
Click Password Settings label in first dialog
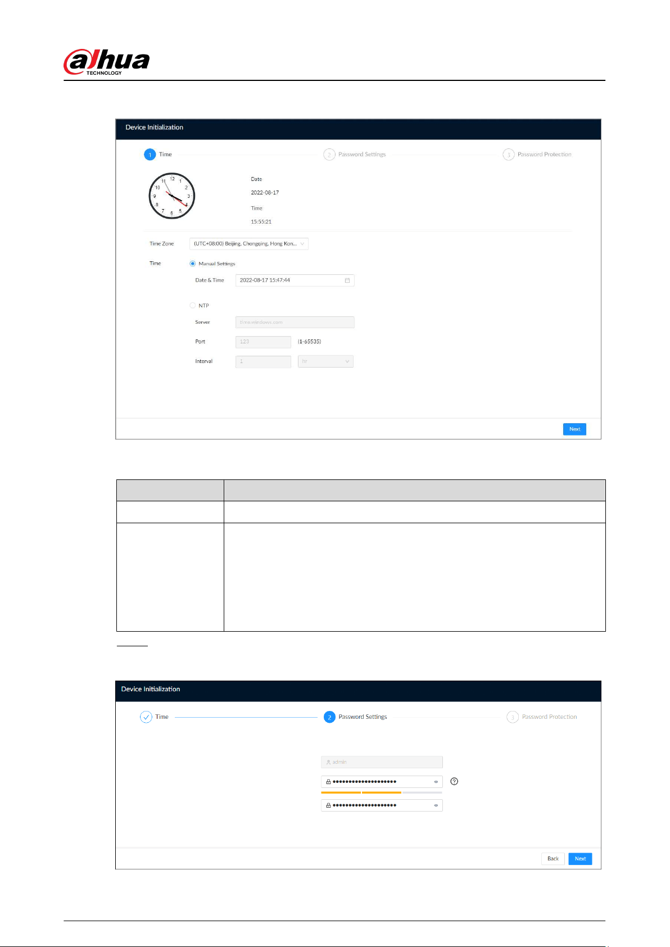(x=362, y=155)
